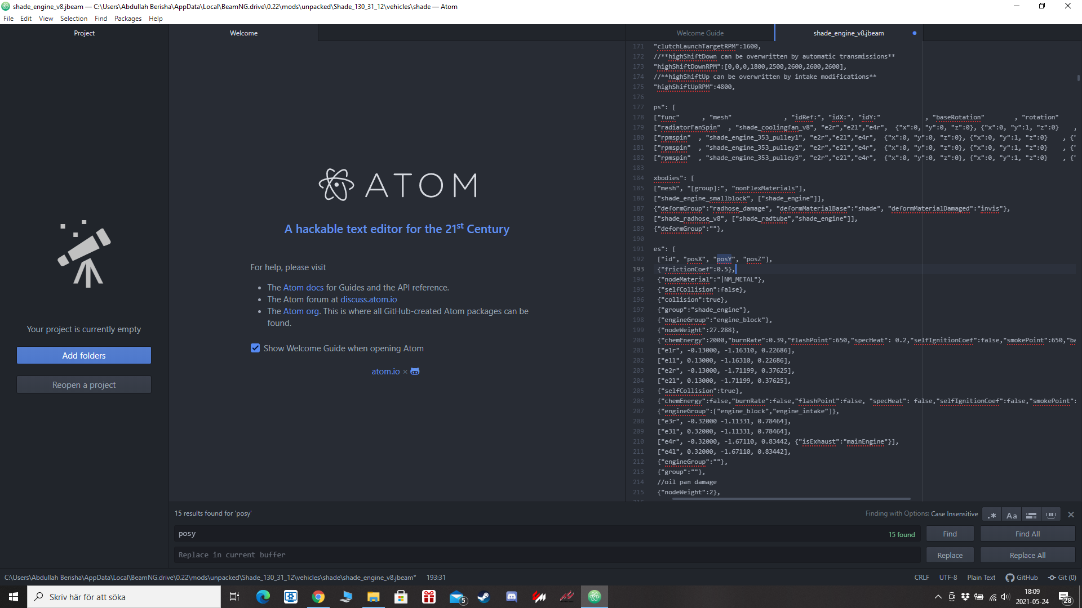Click the GitHub octocat icon beside atom.io
Screen dimensions: 1082x608
point(415,372)
